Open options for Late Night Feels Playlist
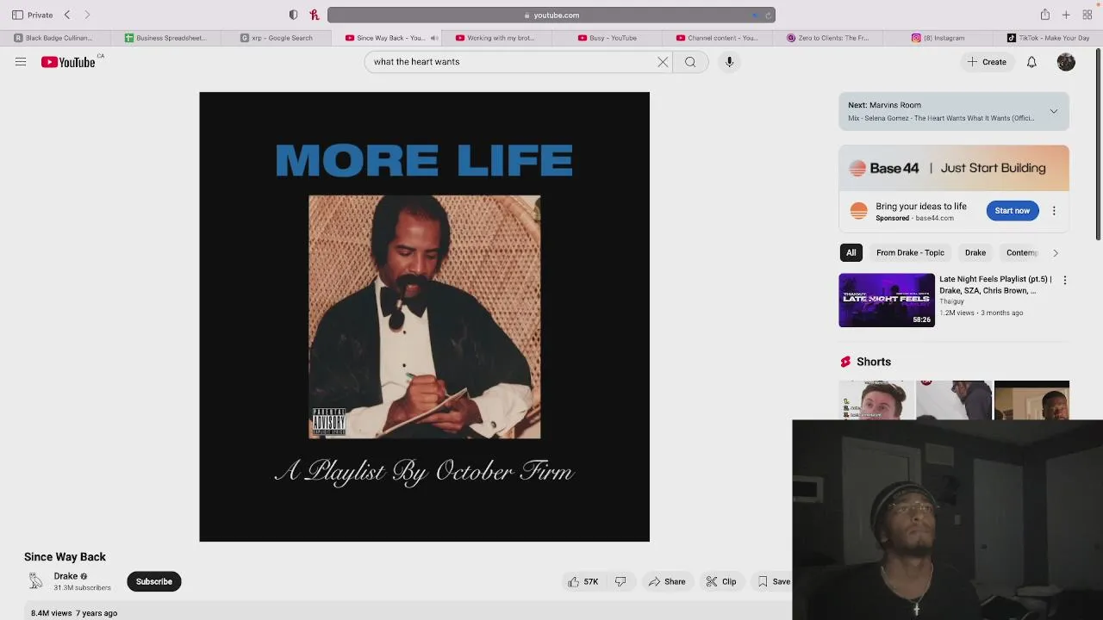Screen dimensions: 1103x620 point(1064,280)
